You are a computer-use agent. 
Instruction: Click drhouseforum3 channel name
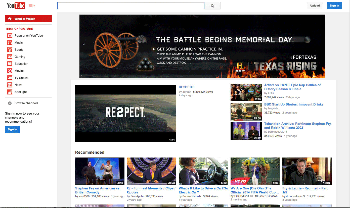pyautogui.click(x=295, y=196)
